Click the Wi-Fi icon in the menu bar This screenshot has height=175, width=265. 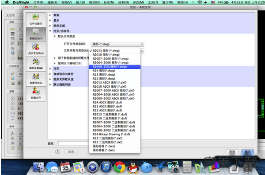click(200, 2)
